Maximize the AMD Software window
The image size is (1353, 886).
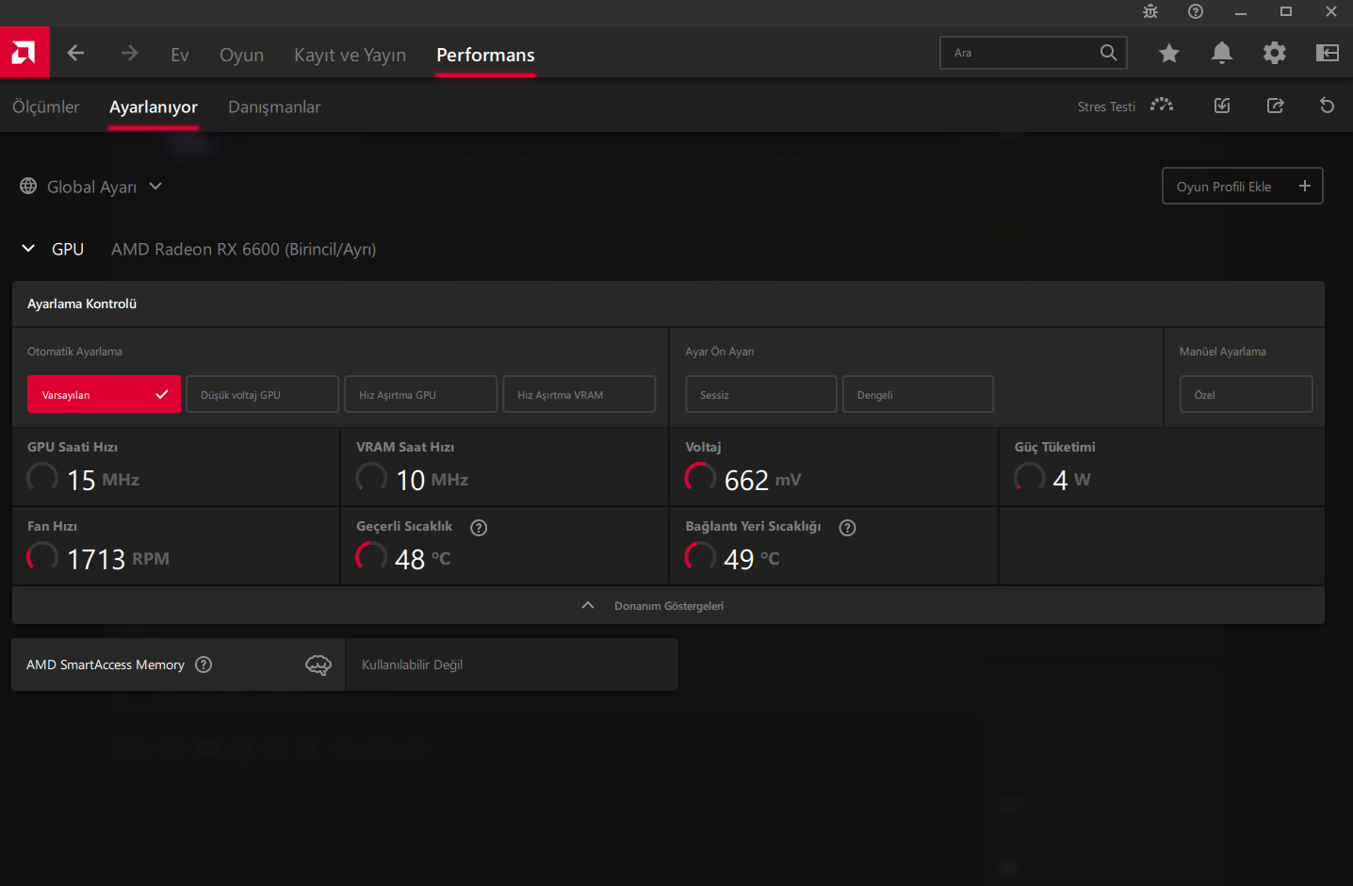tap(1286, 11)
